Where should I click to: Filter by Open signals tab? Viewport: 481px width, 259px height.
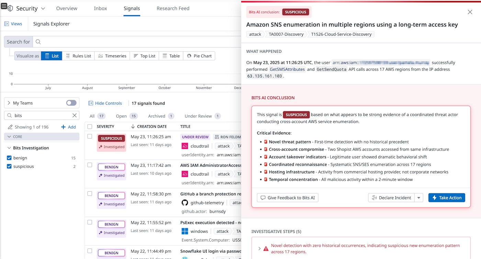pyautogui.click(x=127, y=116)
